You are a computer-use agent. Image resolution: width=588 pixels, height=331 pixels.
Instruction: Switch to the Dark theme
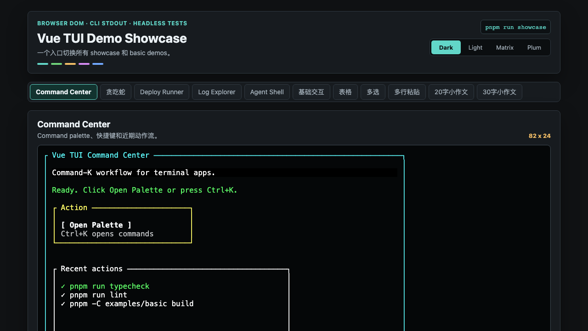pos(446,47)
